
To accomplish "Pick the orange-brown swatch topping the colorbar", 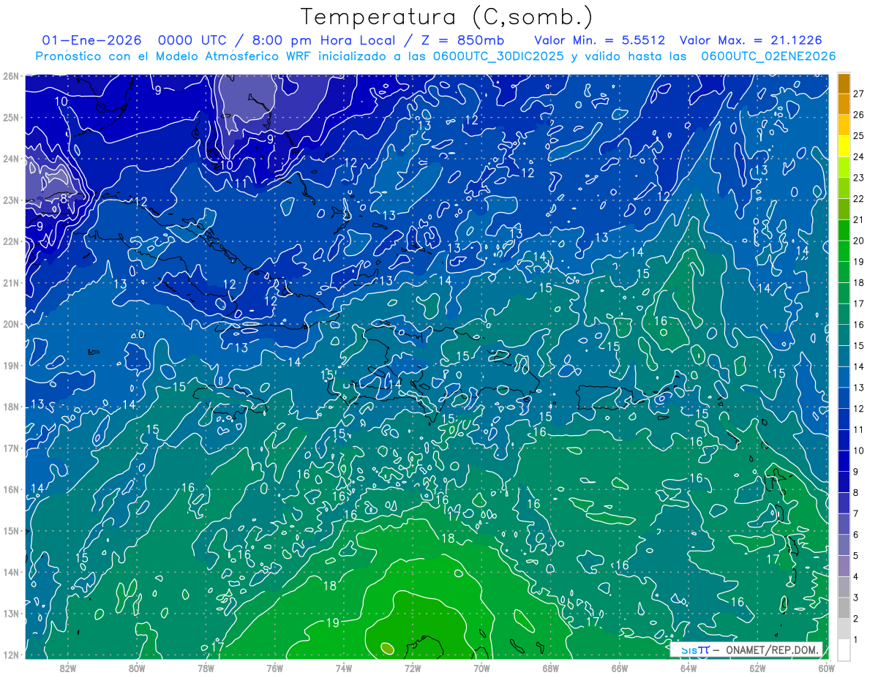I will click(844, 83).
